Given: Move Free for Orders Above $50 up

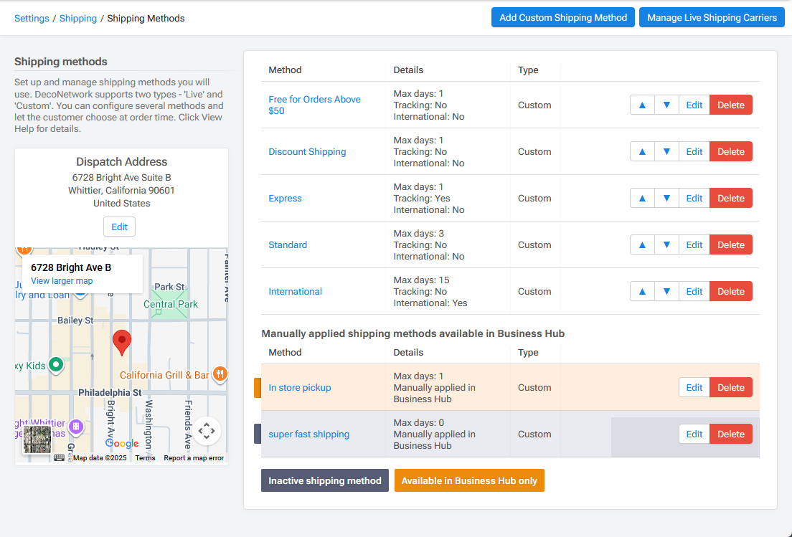Looking at the screenshot, I should pyautogui.click(x=642, y=105).
